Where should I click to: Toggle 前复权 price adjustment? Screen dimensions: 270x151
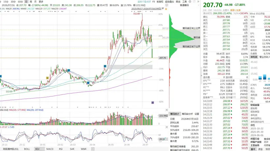[x=160, y=2]
